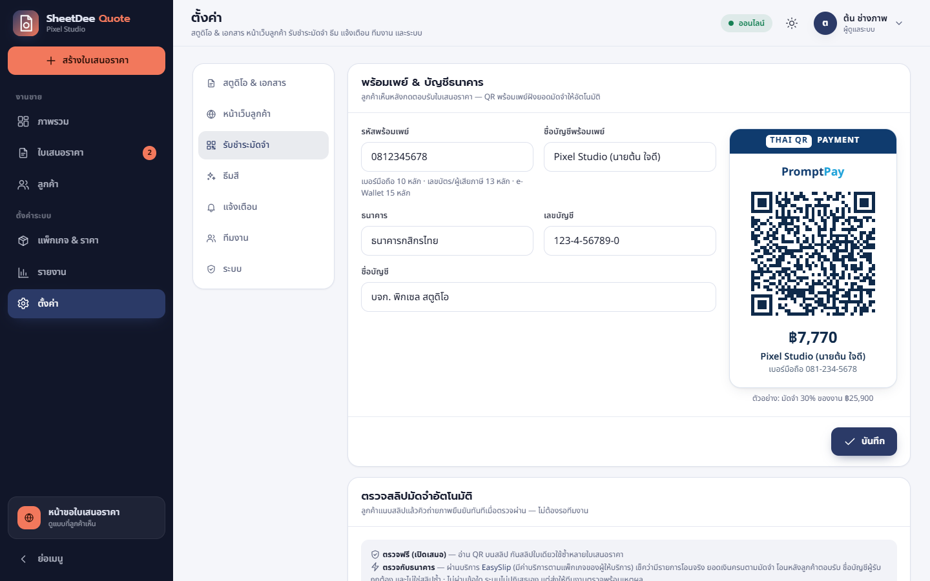The height and width of the screenshot is (581, 930).
Task: Click the globe icon for หน้าขอใบเสนอราคา
Action: [29, 518]
